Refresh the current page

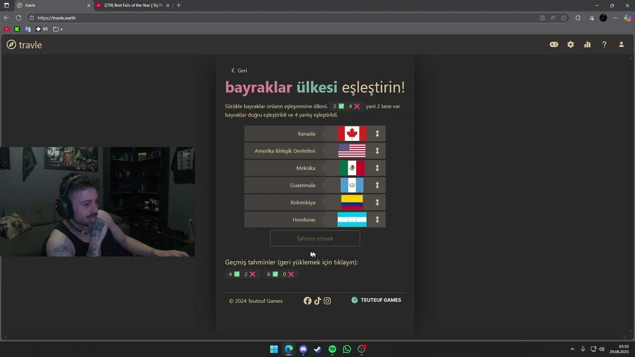[x=18, y=18]
